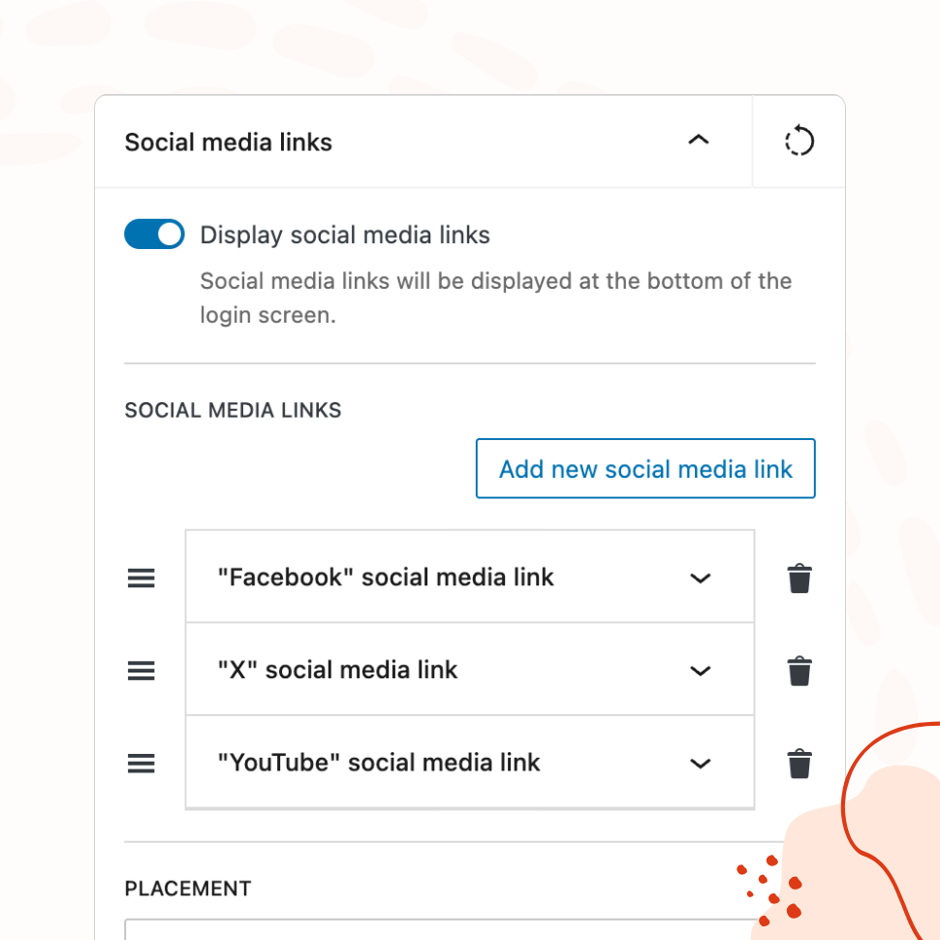Collapse the Social media links panel
The height and width of the screenshot is (940, 940).
[698, 141]
